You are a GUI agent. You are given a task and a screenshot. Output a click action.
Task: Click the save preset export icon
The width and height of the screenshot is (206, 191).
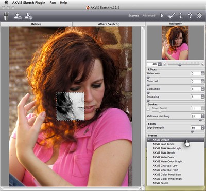tap(28, 16)
